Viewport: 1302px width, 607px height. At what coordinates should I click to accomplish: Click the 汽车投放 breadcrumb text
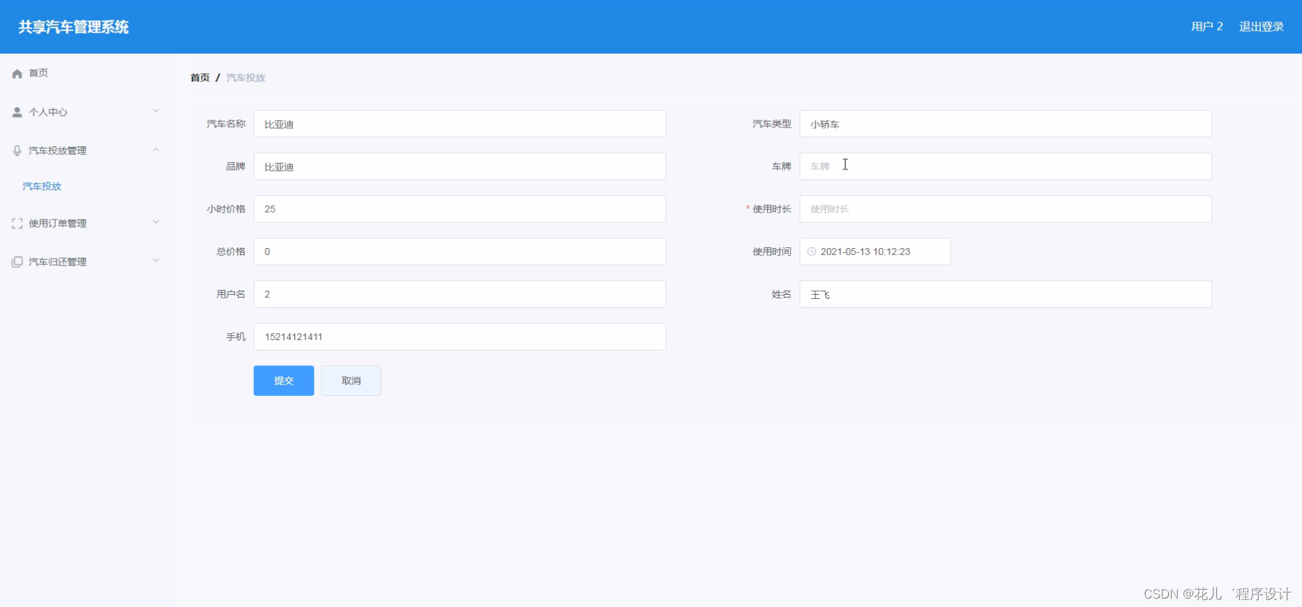click(246, 77)
